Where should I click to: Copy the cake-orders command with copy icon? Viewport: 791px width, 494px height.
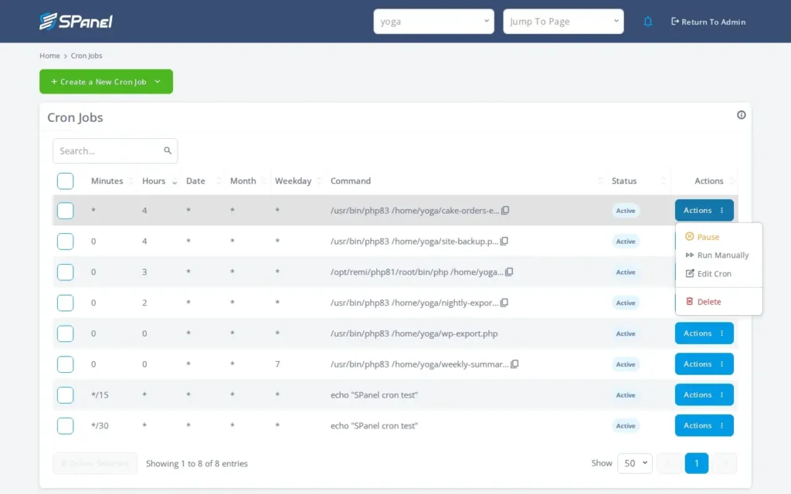pyautogui.click(x=505, y=210)
